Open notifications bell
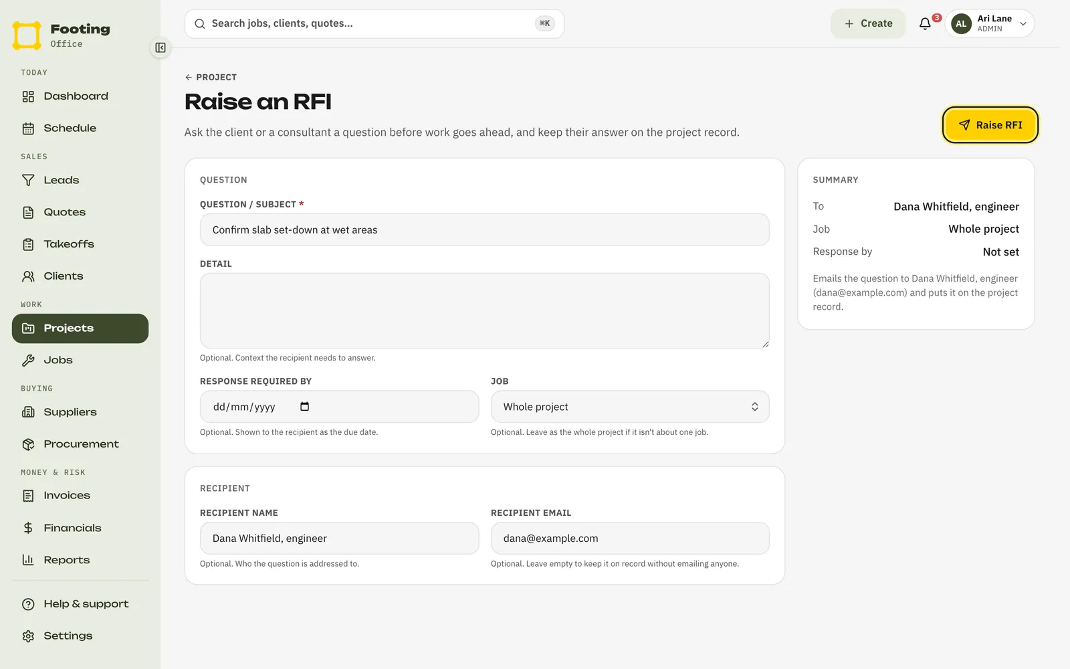Screen dimensions: 1070x669 (x=925, y=23)
